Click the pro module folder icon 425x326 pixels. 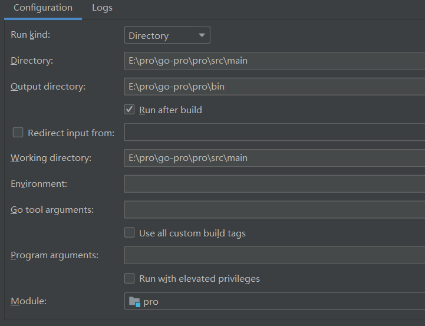pyautogui.click(x=134, y=302)
